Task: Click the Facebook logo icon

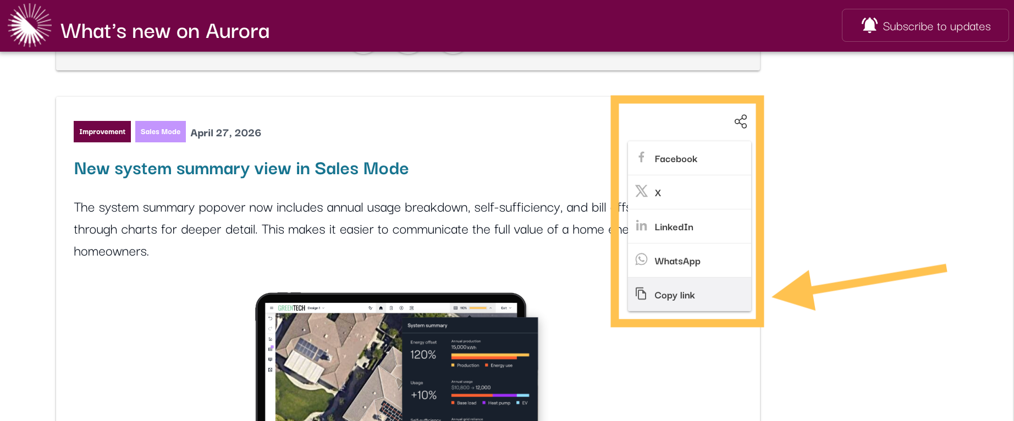Action: click(x=641, y=157)
